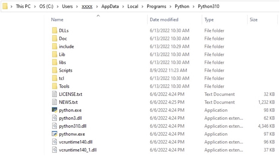Expand chevron after Programs in path
Viewport: 280px width, 156px height.
171,7
